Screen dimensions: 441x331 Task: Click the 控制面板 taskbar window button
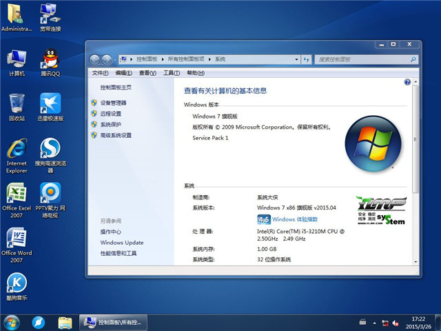coord(113,323)
